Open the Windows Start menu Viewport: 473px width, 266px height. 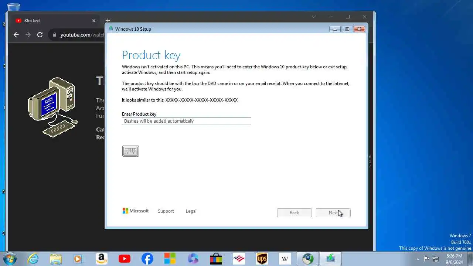tap(10, 259)
